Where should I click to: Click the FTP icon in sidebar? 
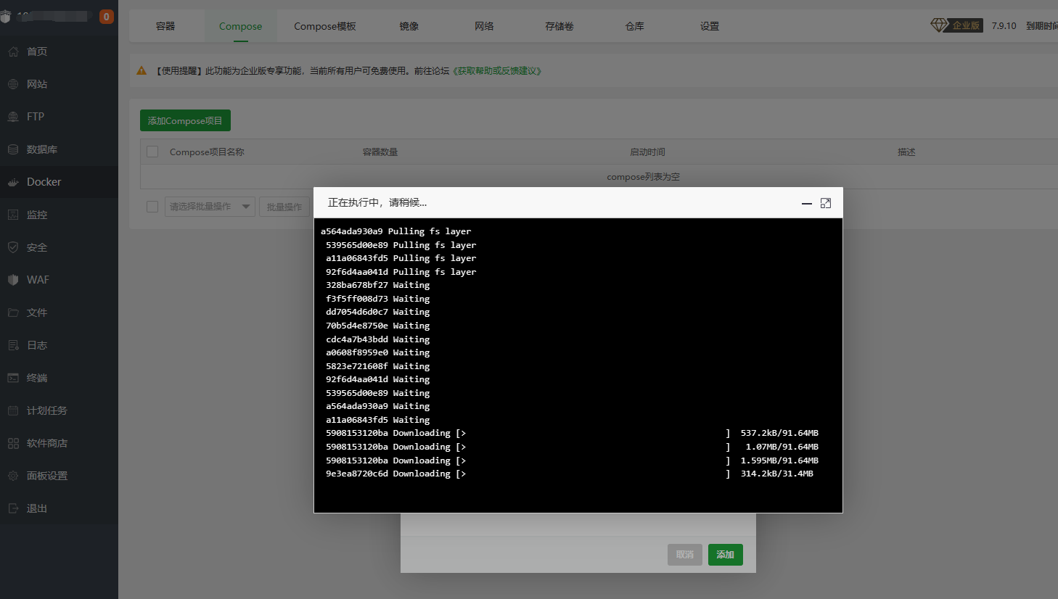(13, 117)
